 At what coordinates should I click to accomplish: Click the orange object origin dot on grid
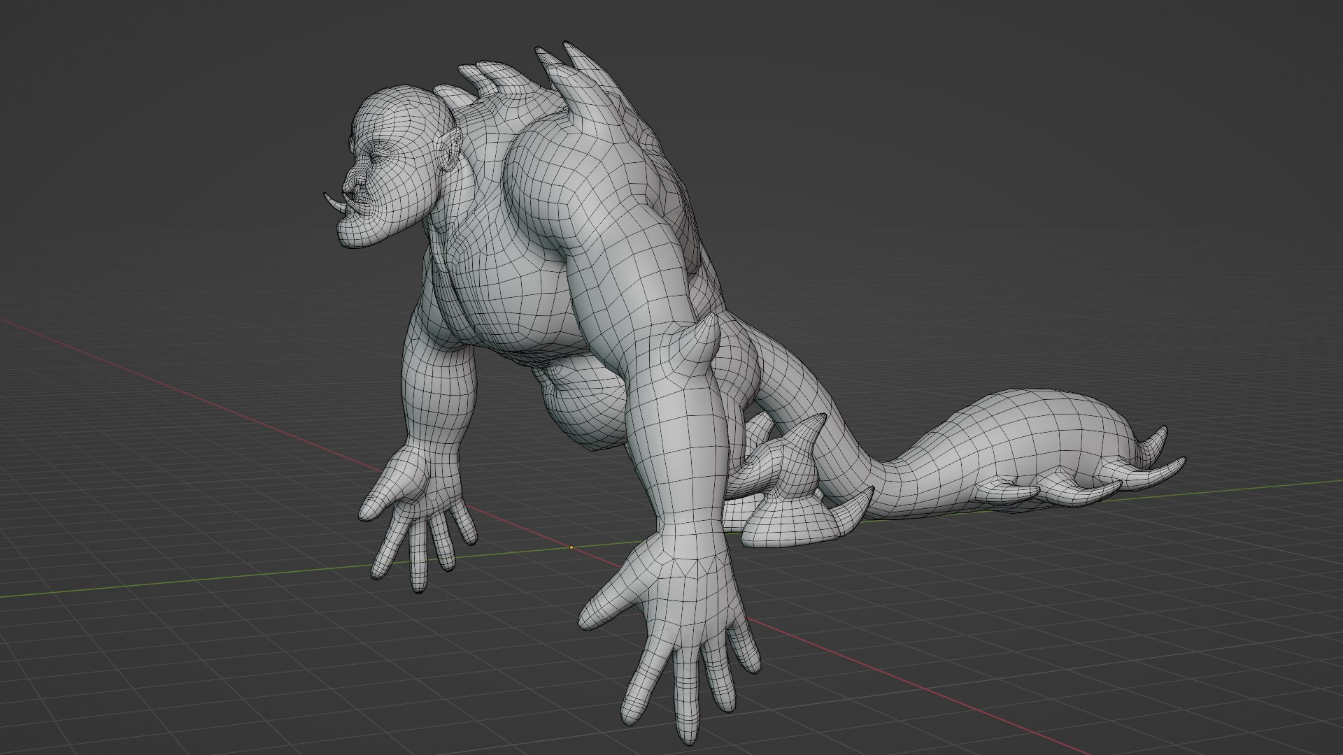click(571, 547)
